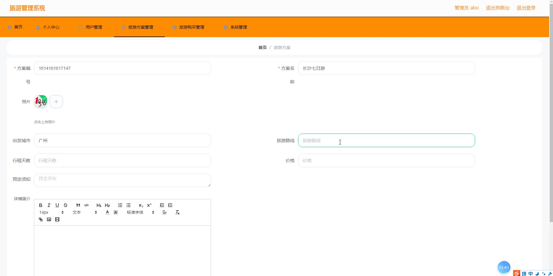Image resolution: width=553 pixels, height=276 pixels.
Task: Toggle underline formatting in the editor
Action: click(57, 205)
